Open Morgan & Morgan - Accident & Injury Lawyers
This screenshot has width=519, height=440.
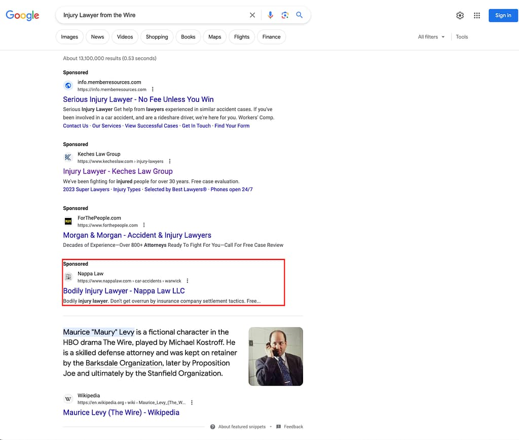[137, 235]
